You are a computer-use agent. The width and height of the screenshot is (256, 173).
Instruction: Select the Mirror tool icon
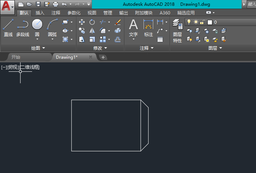point(92,31)
